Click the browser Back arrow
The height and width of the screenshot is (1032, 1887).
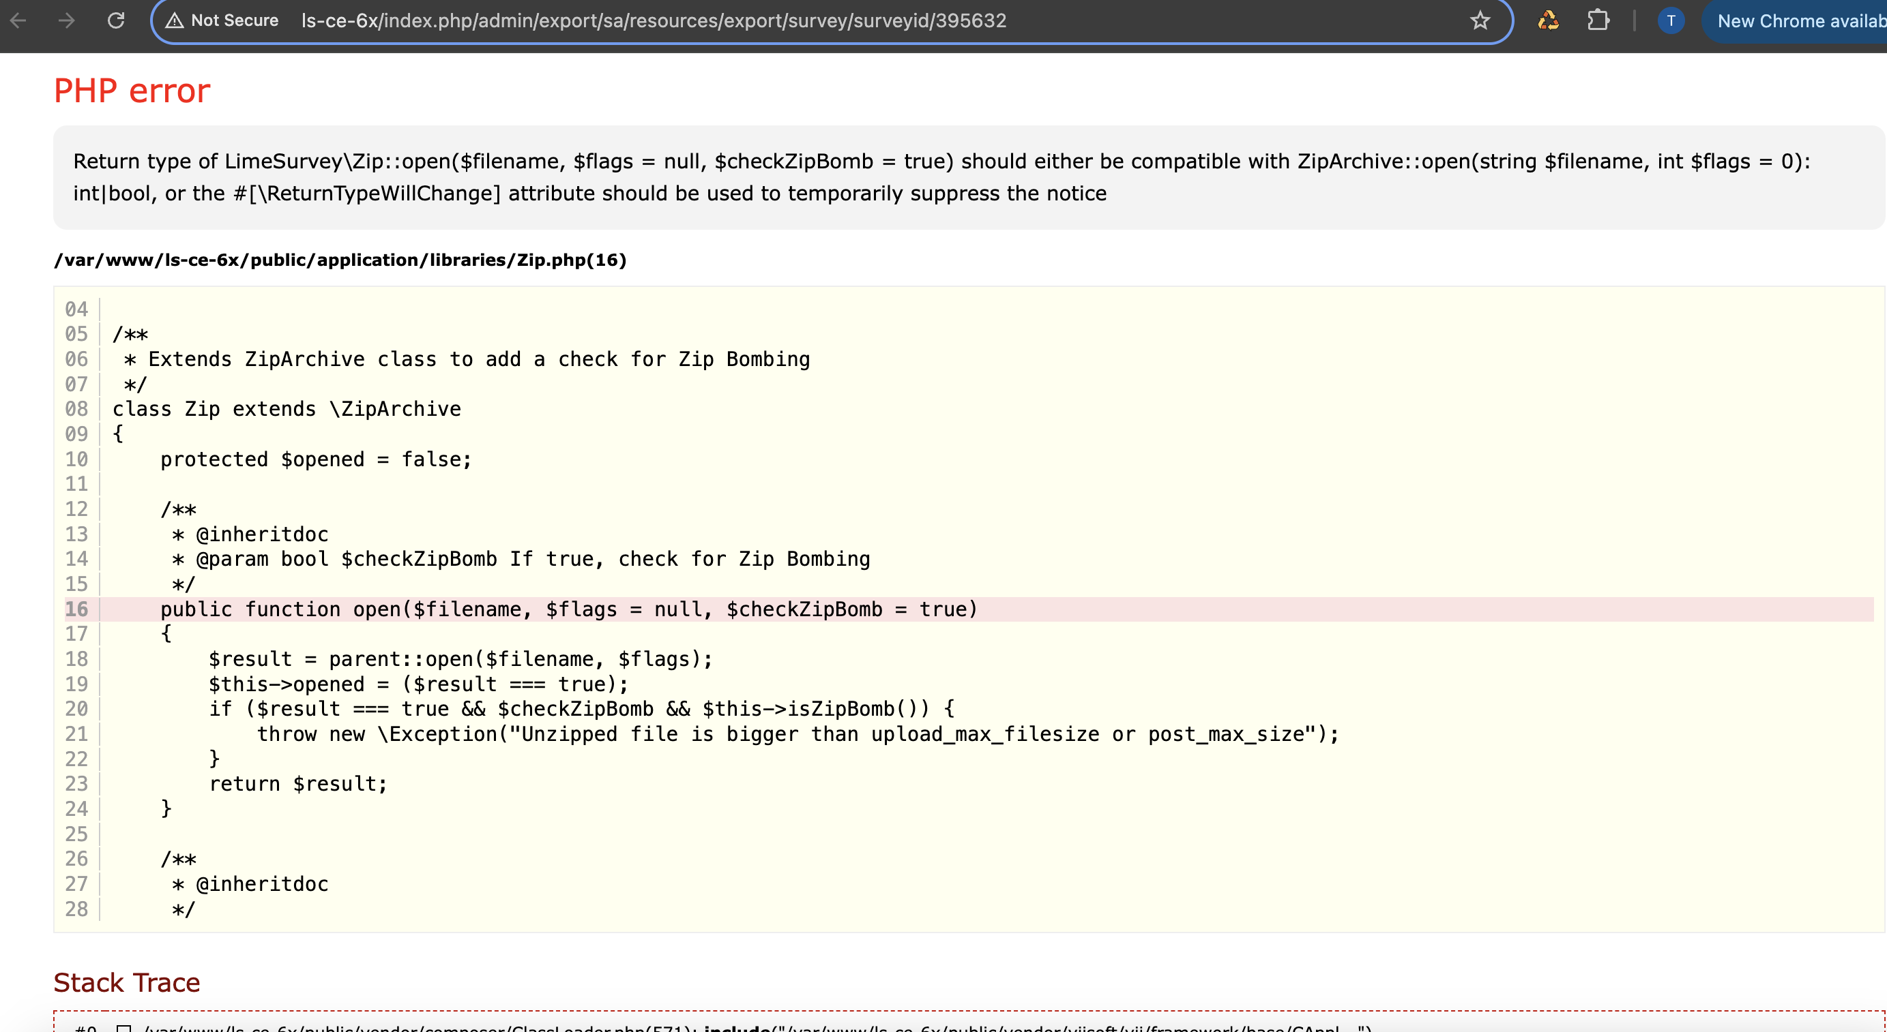click(x=18, y=20)
